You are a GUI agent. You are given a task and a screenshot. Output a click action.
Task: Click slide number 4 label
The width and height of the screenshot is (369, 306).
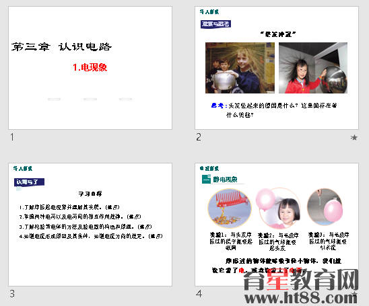[199, 293]
